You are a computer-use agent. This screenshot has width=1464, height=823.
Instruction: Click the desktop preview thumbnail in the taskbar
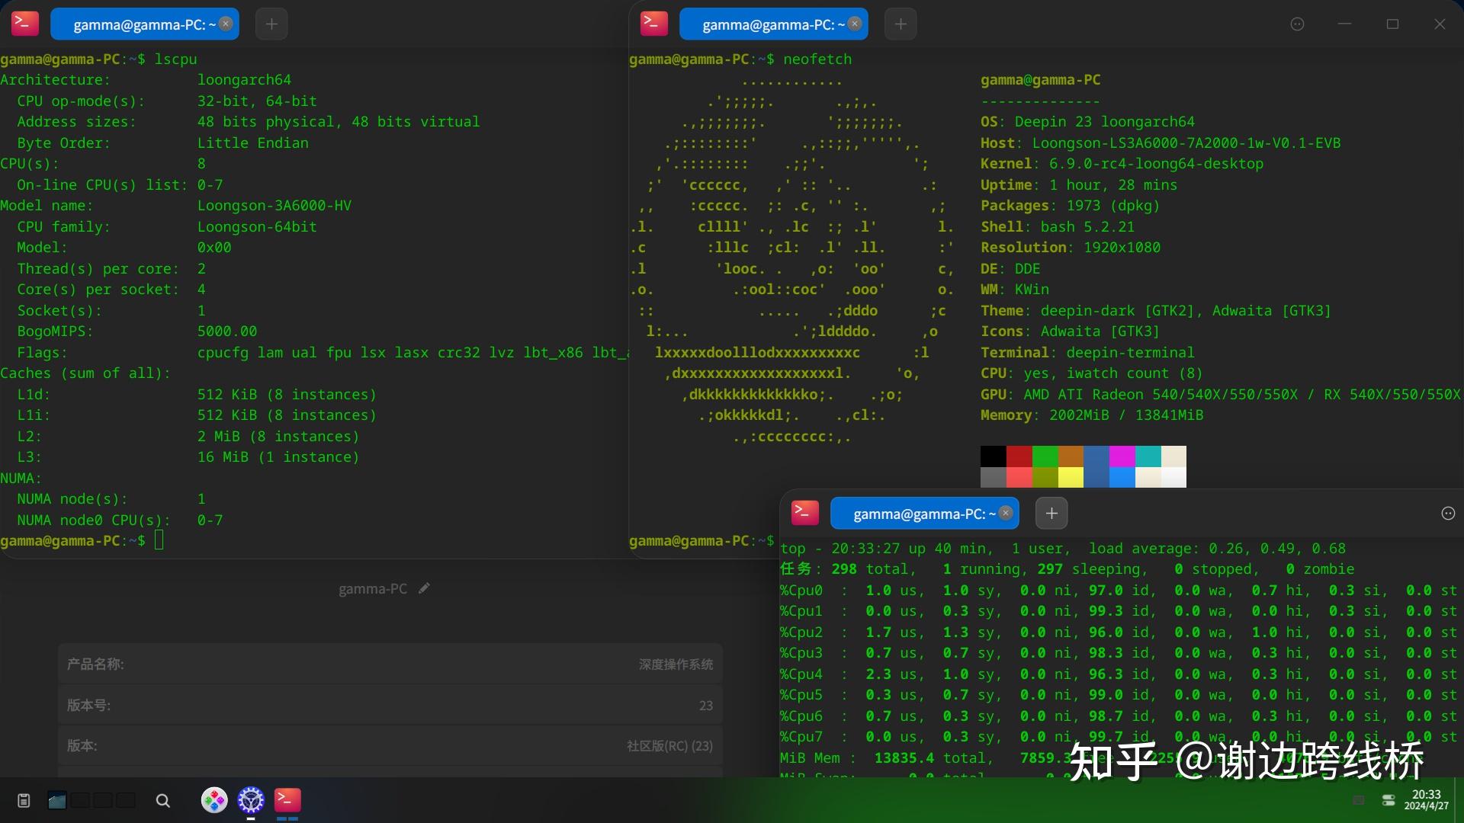[x=57, y=800]
